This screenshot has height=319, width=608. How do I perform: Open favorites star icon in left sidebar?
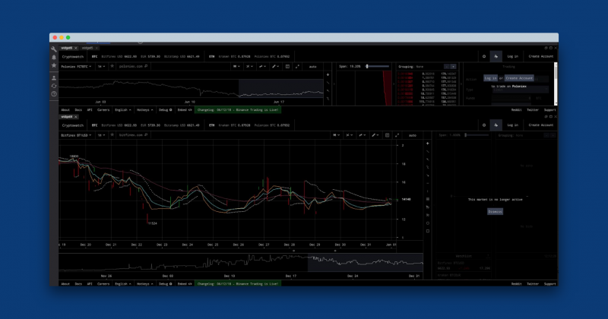[x=54, y=65]
